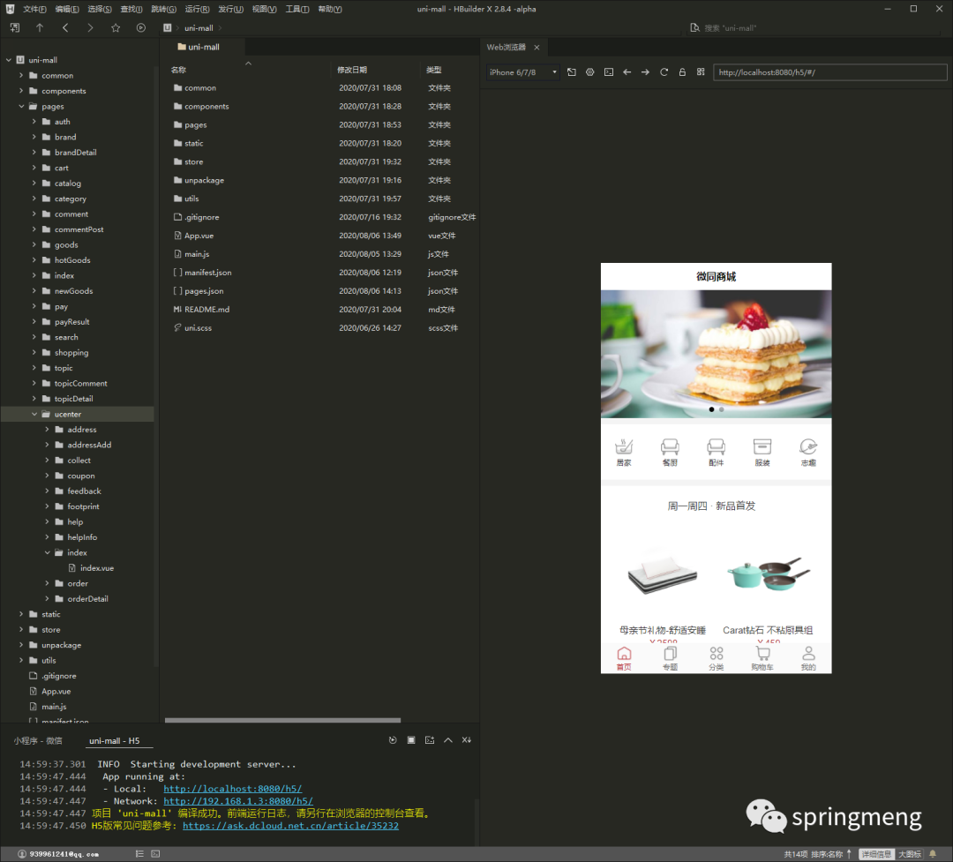Click the QR code icon in browser toolbar
Viewport: 953px width, 862px height.
[701, 71]
